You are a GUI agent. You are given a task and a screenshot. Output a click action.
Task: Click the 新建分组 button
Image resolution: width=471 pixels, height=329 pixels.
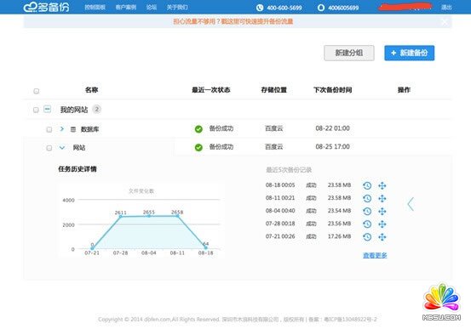[x=349, y=53]
